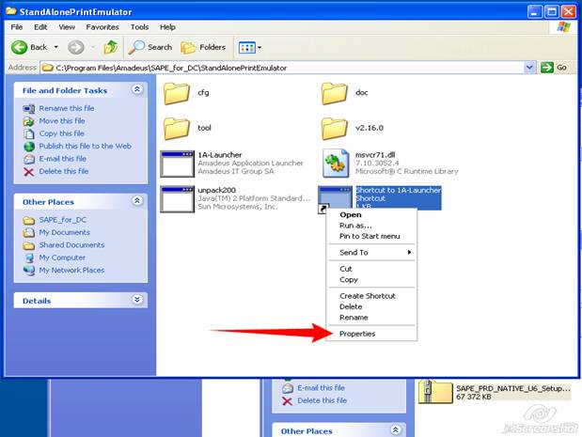Click E-mail this file in front window
This screenshot has width=582, height=437.
(63, 159)
